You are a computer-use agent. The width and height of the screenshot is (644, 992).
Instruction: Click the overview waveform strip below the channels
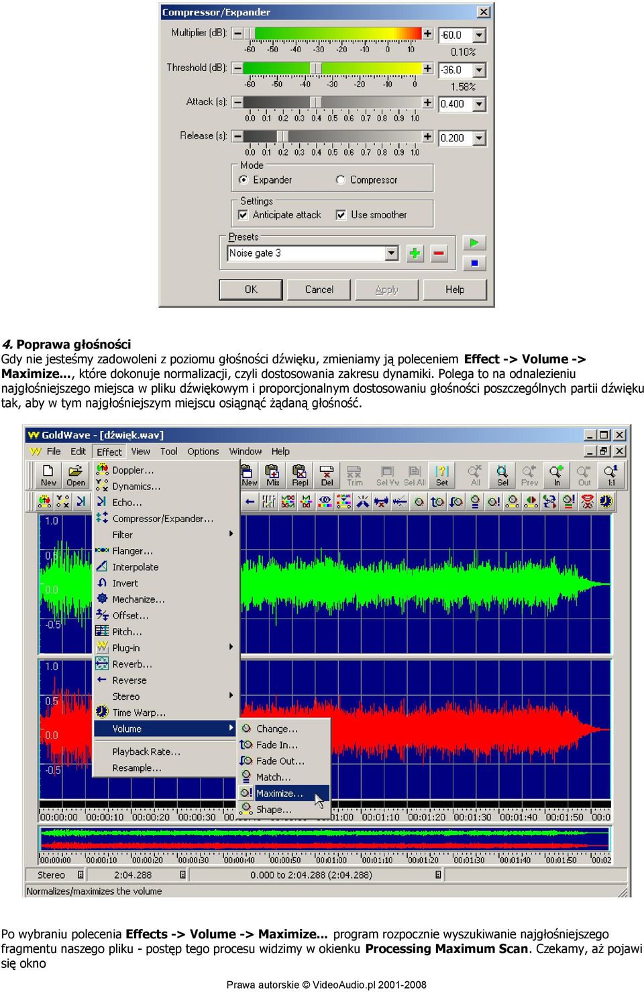click(325, 839)
